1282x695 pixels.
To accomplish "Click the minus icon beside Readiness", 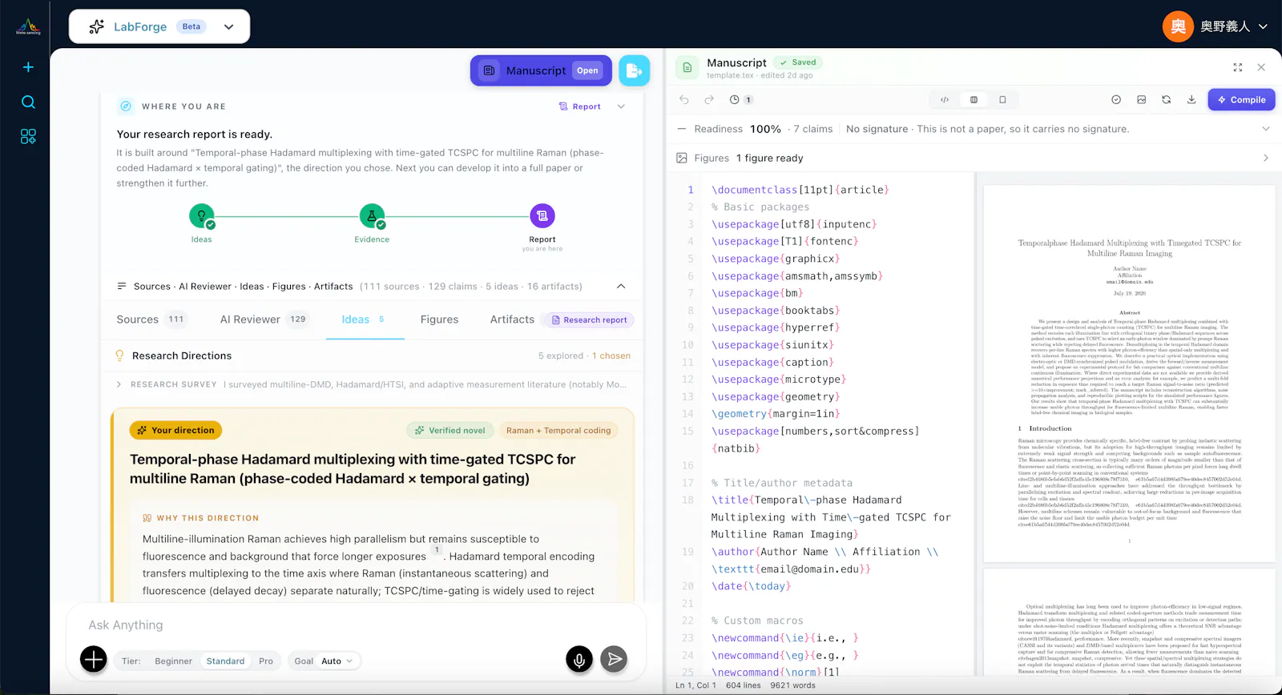I will click(x=682, y=129).
